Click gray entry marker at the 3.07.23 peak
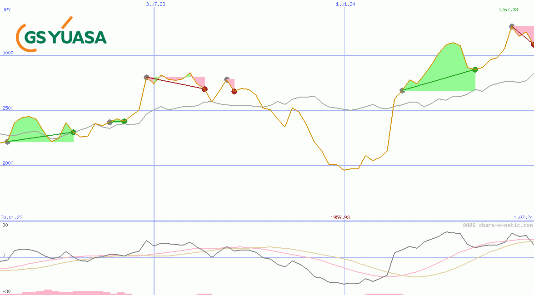This screenshot has width=534, height=295. (146, 77)
